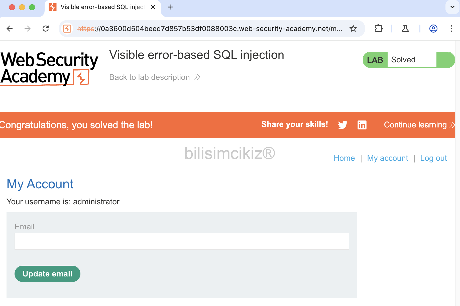The height and width of the screenshot is (306, 460).
Task: Bookmark this page with the star icon
Action: coord(353,29)
